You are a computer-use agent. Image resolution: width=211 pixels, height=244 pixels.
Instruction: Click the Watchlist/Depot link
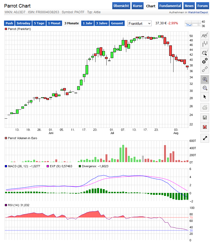pyautogui.click(x=198, y=12)
